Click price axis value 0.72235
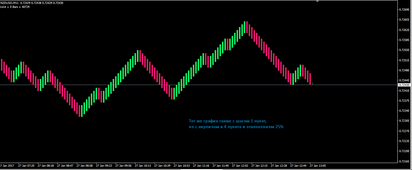The image size is (412, 170). tap(404, 141)
